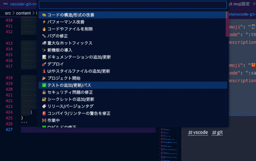Select the memo emoji for ドキュメンテーションの追加/更新

coord(44,57)
